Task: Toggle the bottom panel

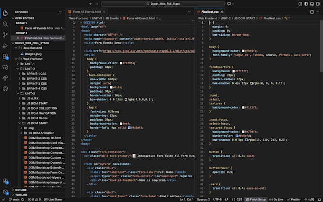Action: coord(312,4)
